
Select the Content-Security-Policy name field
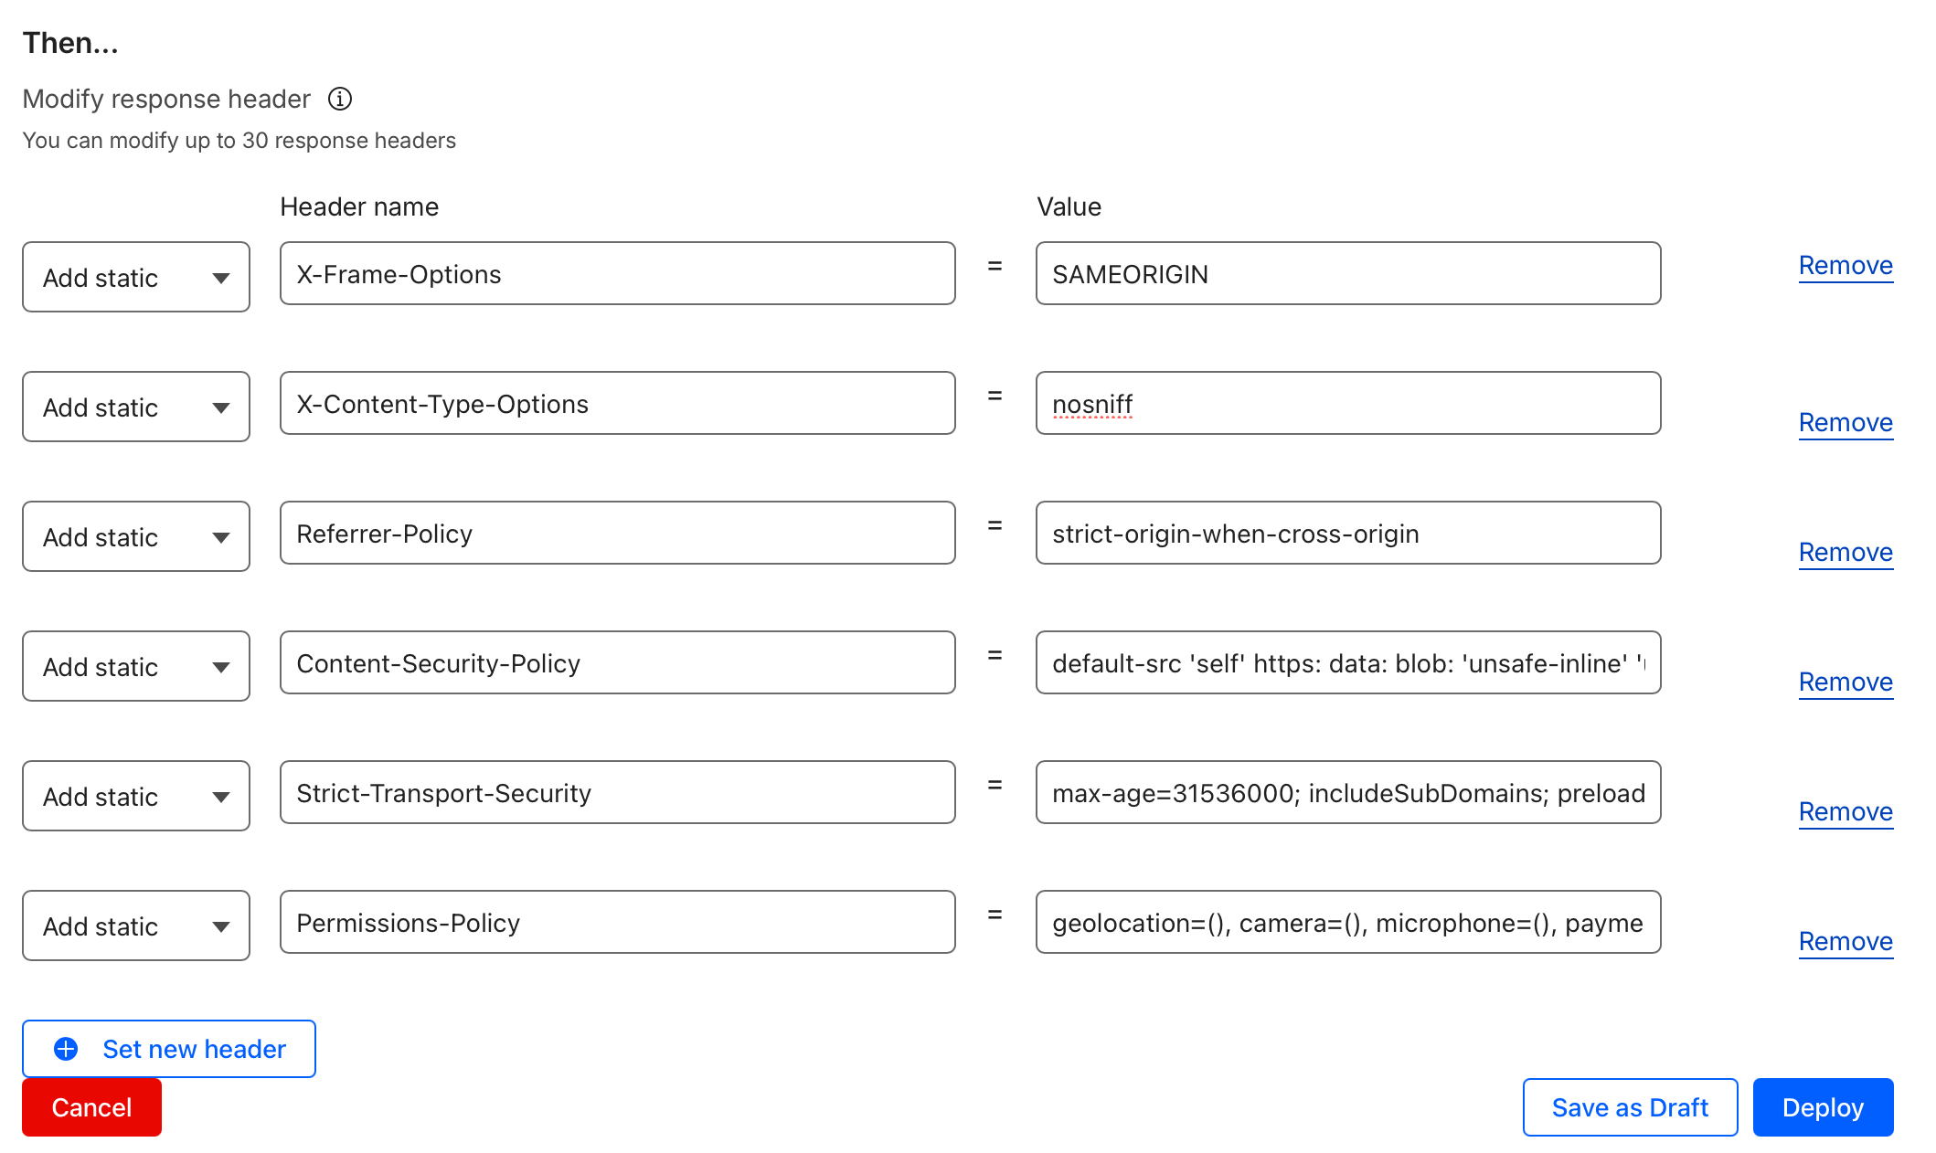coord(617,663)
